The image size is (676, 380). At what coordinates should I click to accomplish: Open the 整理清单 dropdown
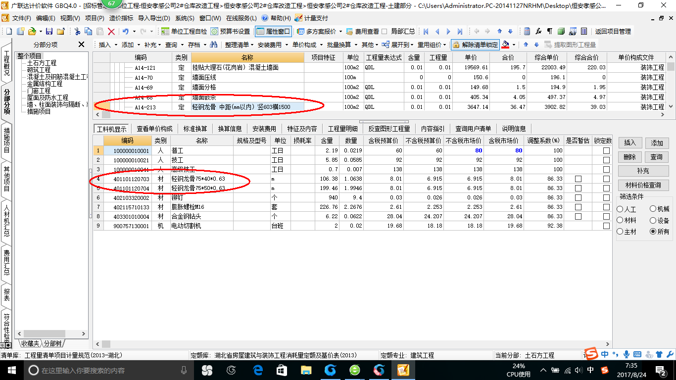click(239, 45)
